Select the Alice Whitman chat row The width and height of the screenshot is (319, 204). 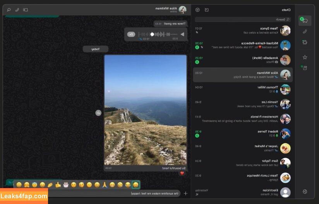click(243, 75)
